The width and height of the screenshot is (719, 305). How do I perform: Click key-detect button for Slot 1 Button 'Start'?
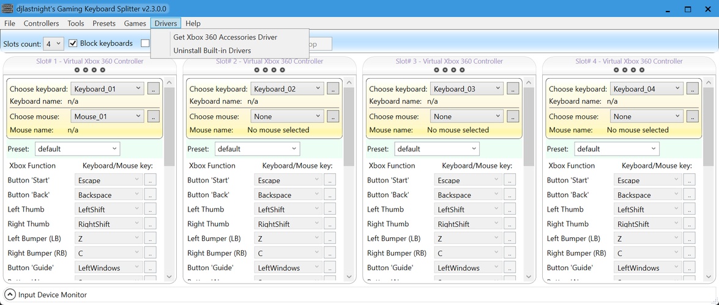(150, 180)
